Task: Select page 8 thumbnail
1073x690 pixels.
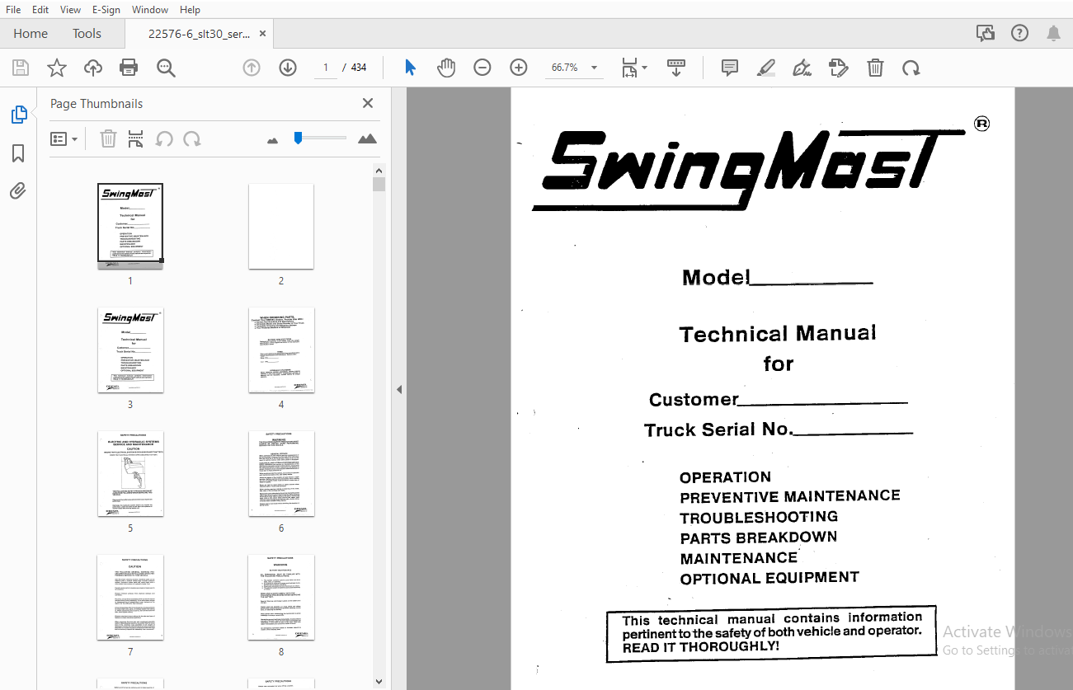Action: click(281, 598)
